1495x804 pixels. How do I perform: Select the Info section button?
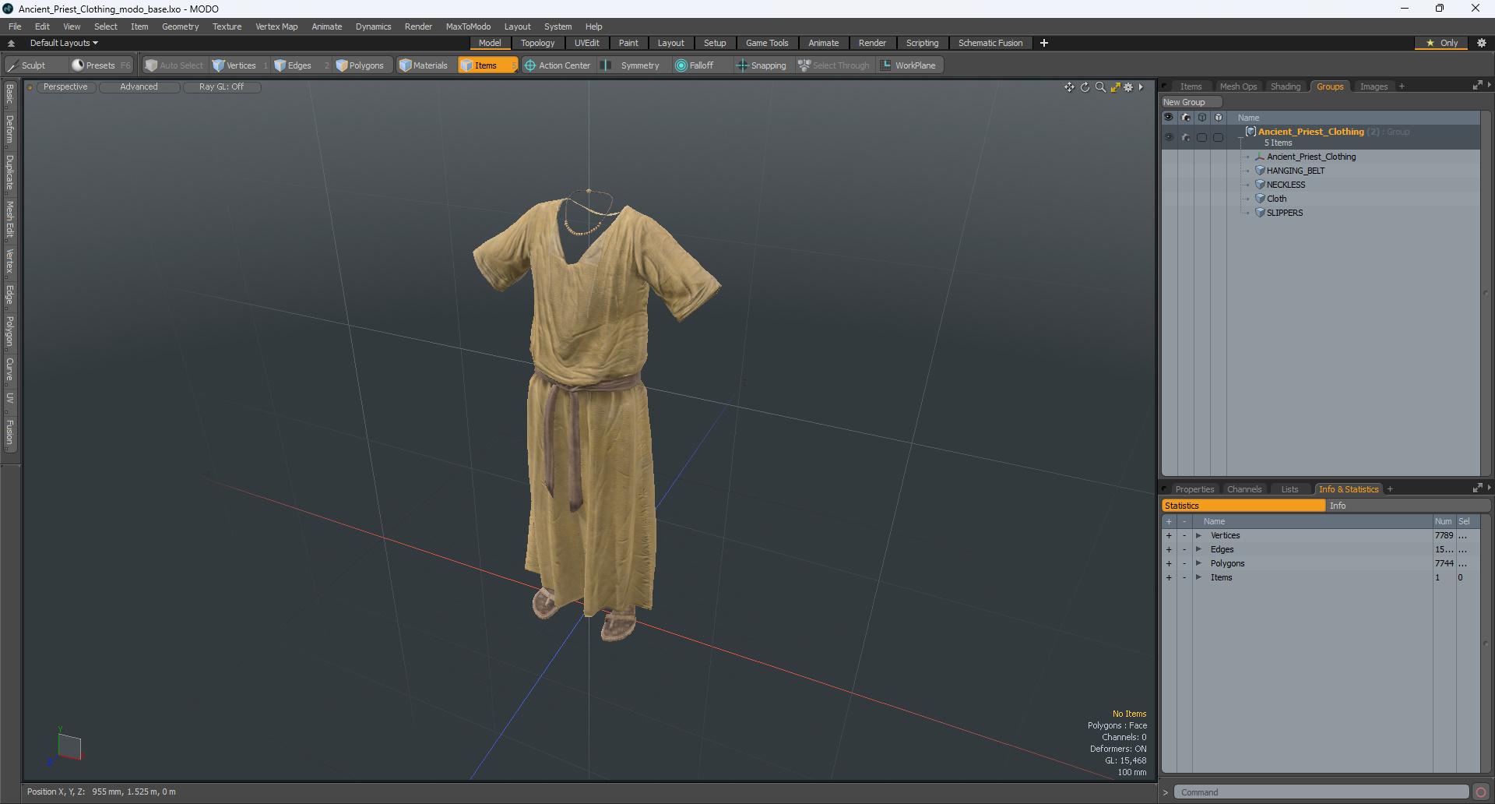pyautogui.click(x=1408, y=506)
